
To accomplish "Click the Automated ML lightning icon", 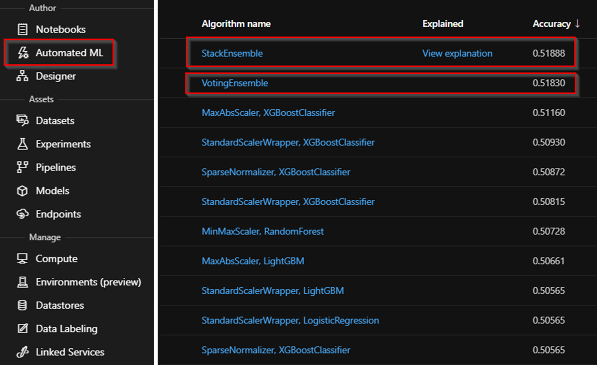I will (23, 53).
